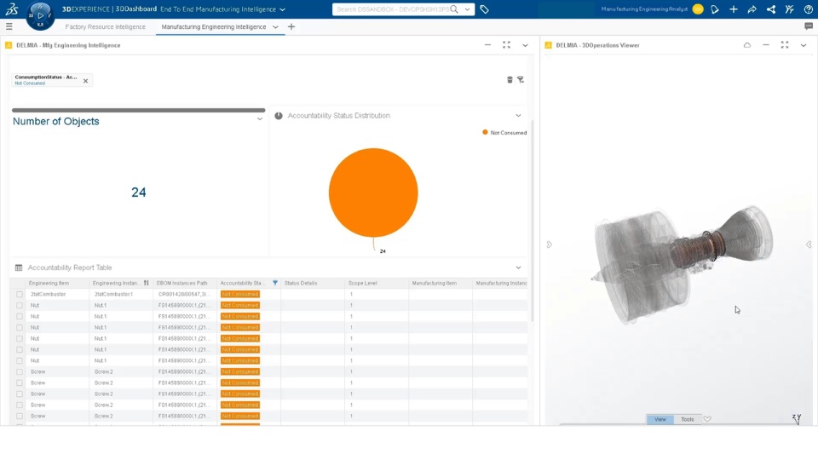
Task: Expand the Number of Objects chevron
Action: click(259, 119)
